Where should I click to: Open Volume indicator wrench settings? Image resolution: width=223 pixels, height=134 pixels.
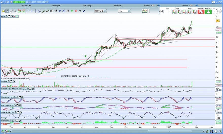click(x=8, y=82)
